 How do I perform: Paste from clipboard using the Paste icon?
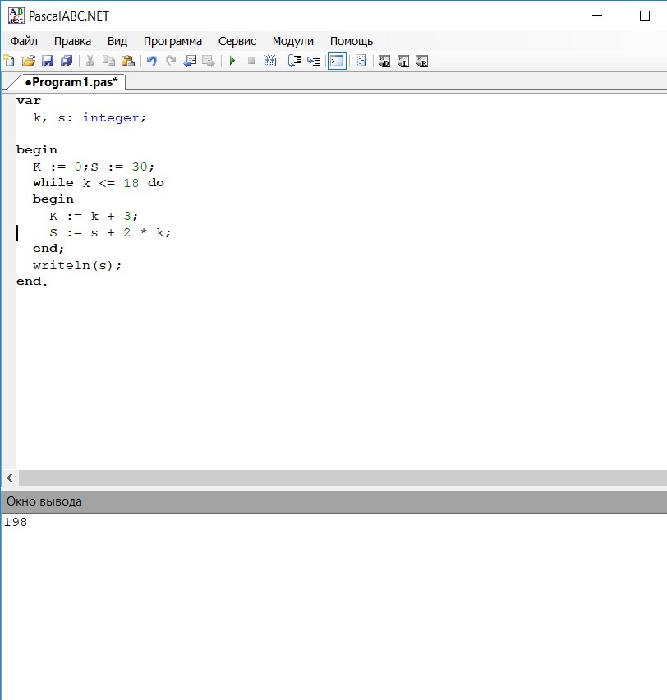tap(128, 61)
